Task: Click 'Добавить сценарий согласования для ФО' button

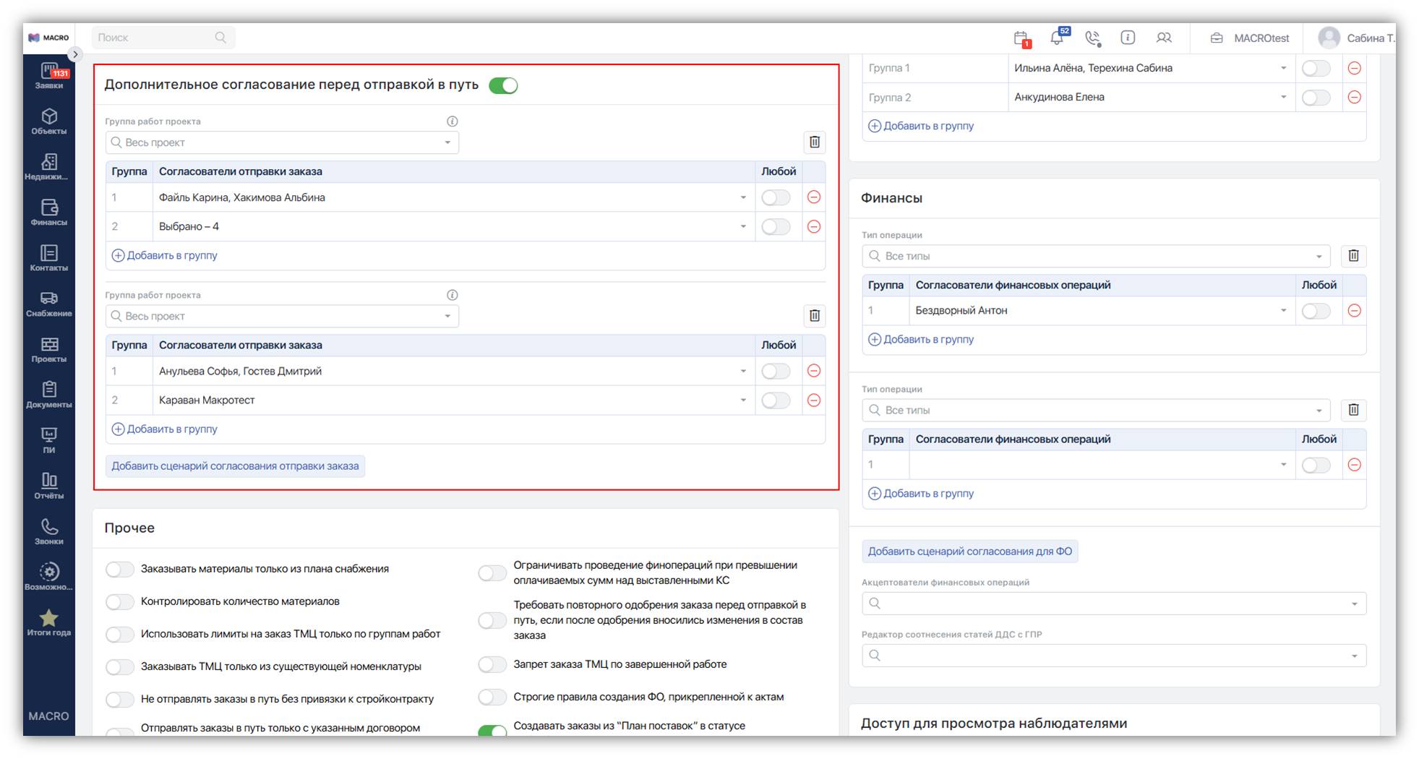Action: pos(969,552)
